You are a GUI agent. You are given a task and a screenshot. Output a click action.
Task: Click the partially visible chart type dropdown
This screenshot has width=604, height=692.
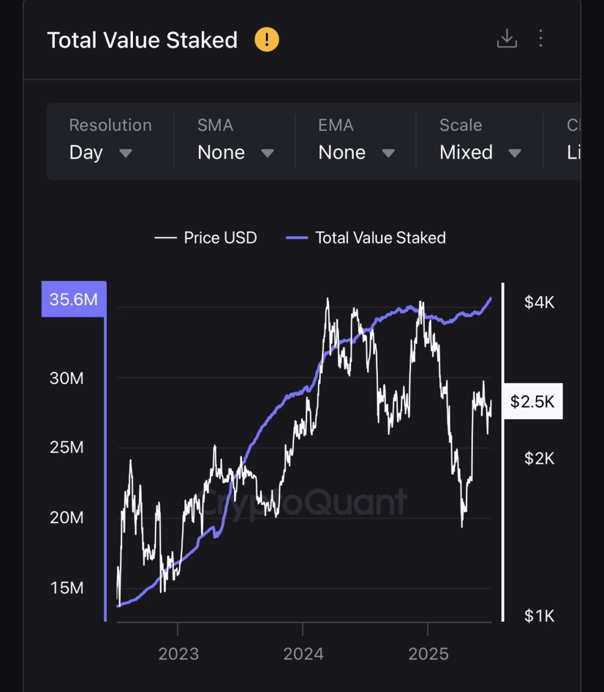click(x=573, y=141)
